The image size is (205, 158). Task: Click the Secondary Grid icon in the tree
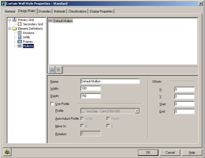coord(20,24)
